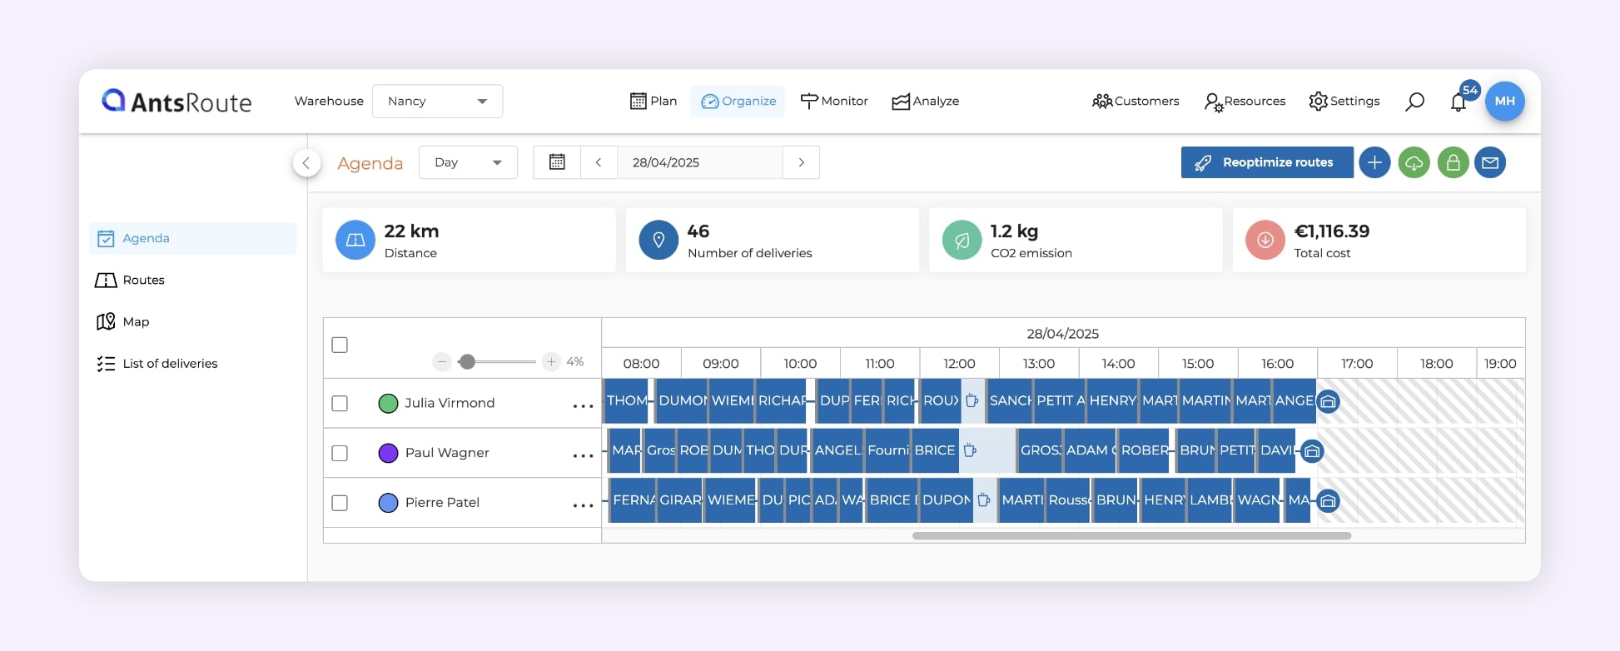Toggle the select-all checkbox in the agenda header
This screenshot has width=1620, height=651.
(340, 345)
